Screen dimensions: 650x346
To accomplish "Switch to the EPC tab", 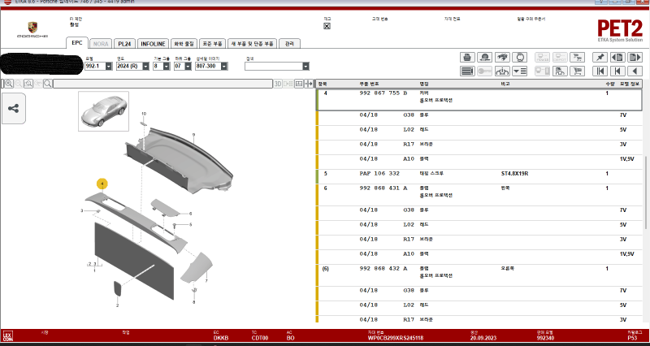I will point(77,43).
